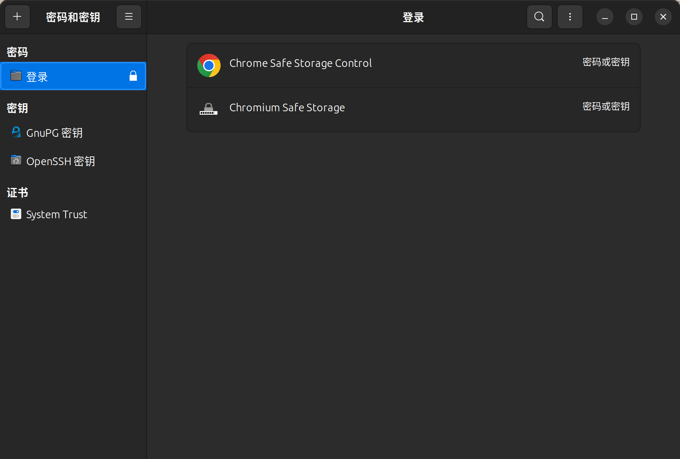Click the OpenSSH 密钥 folder icon
Viewport: 680px width, 459px height.
pos(16,160)
